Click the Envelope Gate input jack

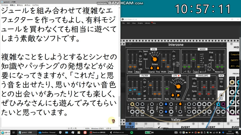pos(218,104)
